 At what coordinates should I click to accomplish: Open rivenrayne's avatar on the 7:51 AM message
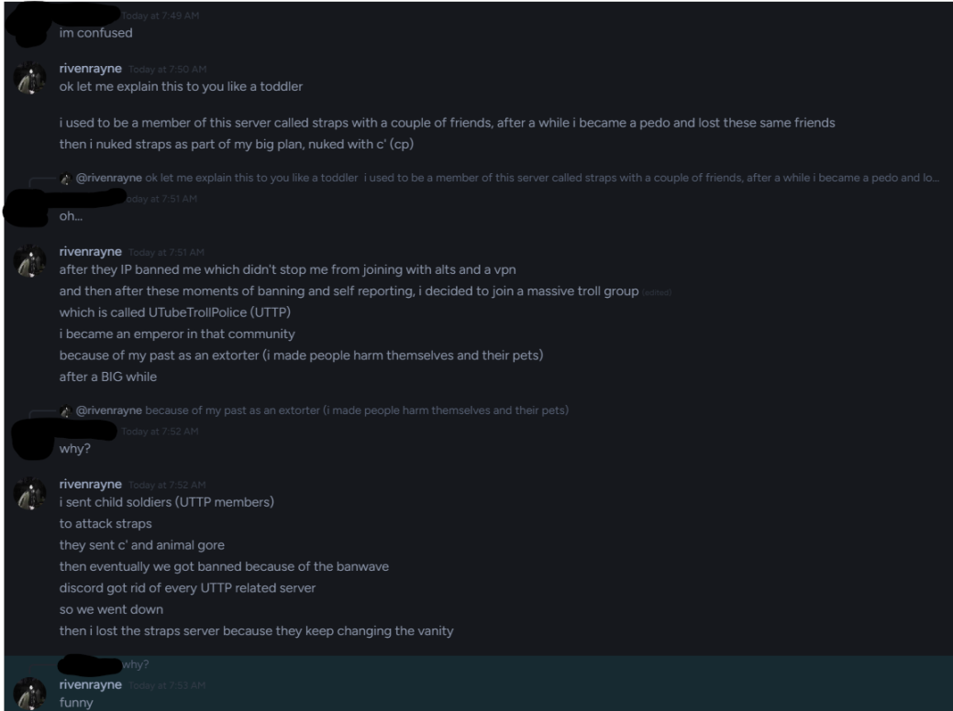click(29, 261)
